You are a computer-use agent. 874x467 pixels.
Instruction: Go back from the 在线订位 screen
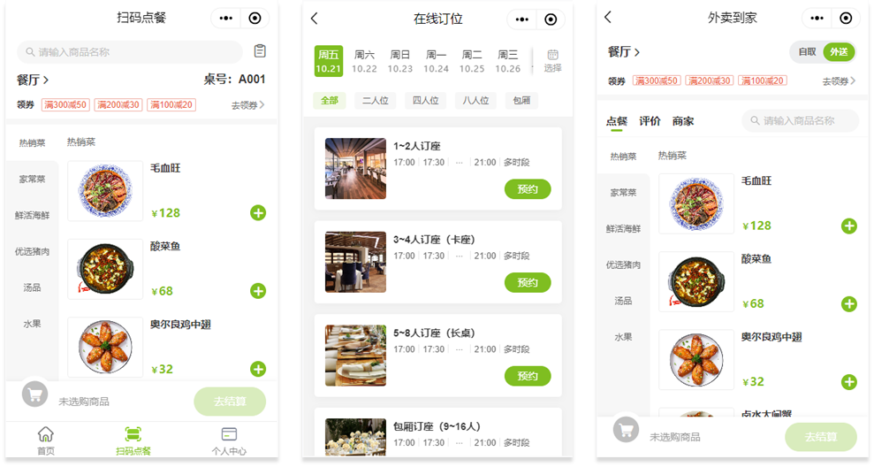(315, 19)
